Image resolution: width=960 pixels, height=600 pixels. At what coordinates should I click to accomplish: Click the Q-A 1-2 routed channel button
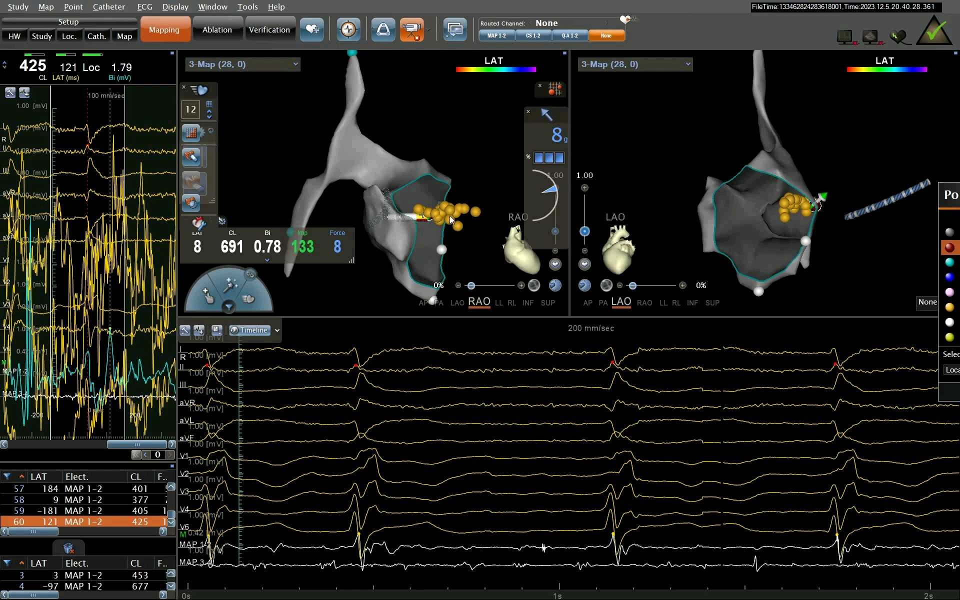point(569,35)
